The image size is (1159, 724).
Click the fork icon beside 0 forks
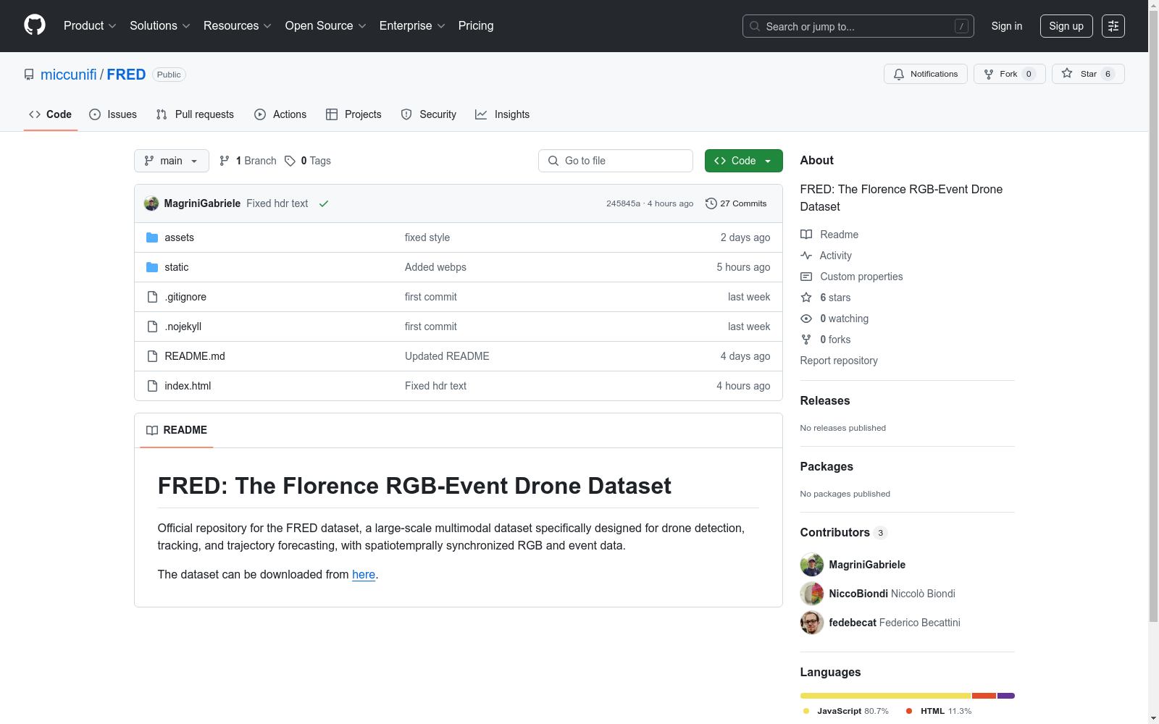pyautogui.click(x=806, y=340)
